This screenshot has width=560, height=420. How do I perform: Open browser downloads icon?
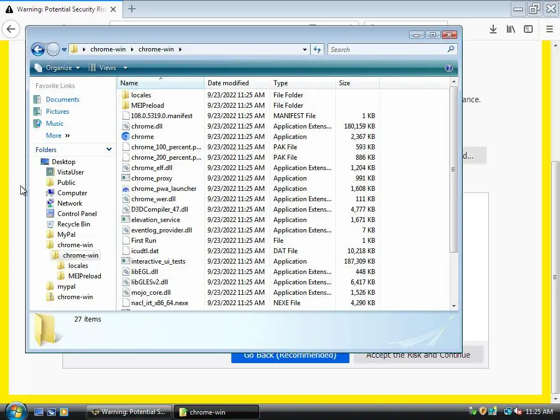(493, 30)
